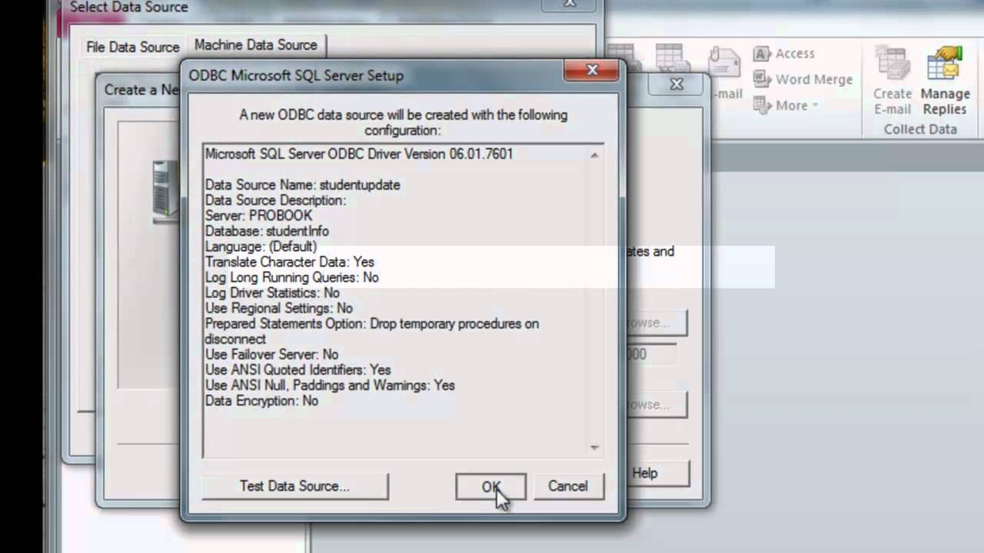The width and height of the screenshot is (984, 553).
Task: Select the Data Source Name: studentupdate line
Action: tap(302, 185)
